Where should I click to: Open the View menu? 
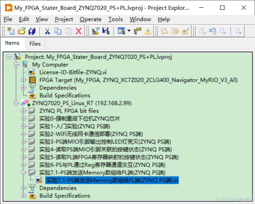(42, 19)
